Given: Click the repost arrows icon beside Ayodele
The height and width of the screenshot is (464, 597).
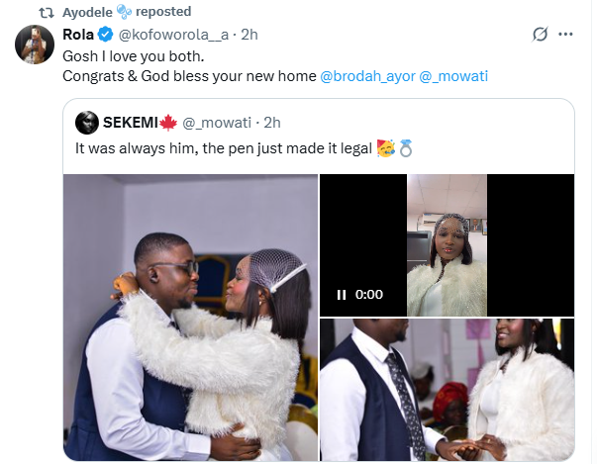Looking at the screenshot, I should coord(46,11).
